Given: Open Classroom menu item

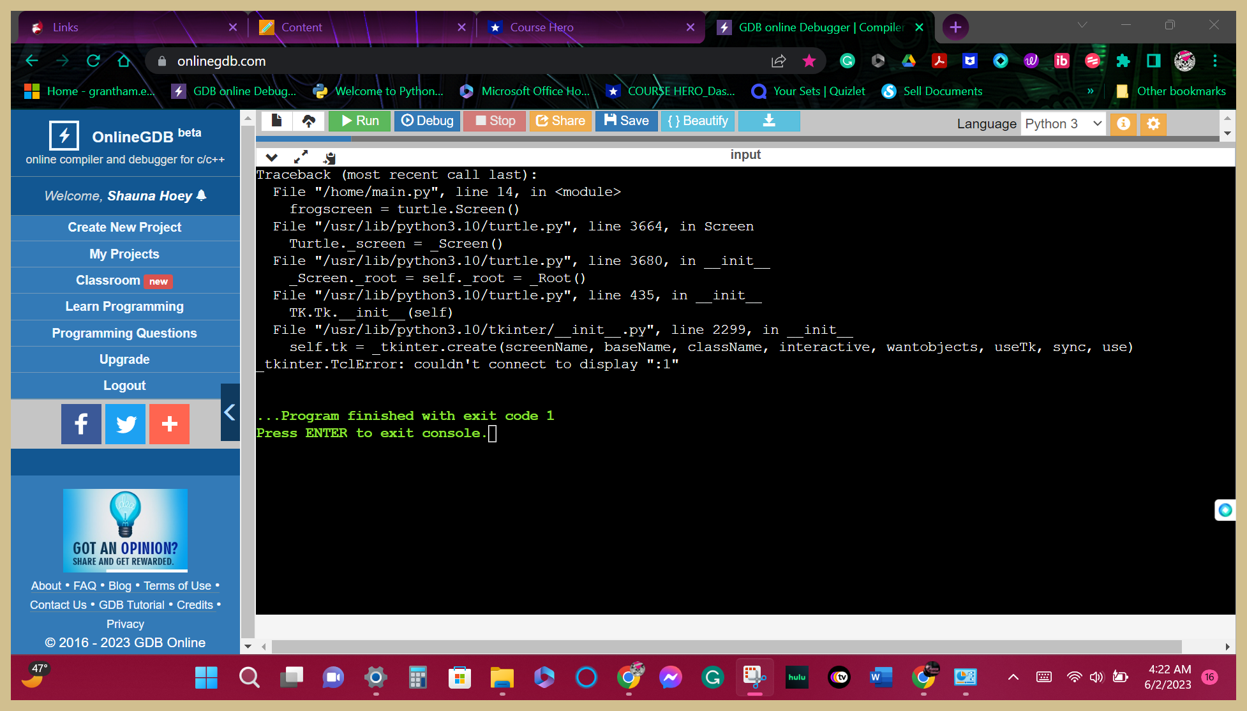Looking at the screenshot, I should [x=124, y=280].
